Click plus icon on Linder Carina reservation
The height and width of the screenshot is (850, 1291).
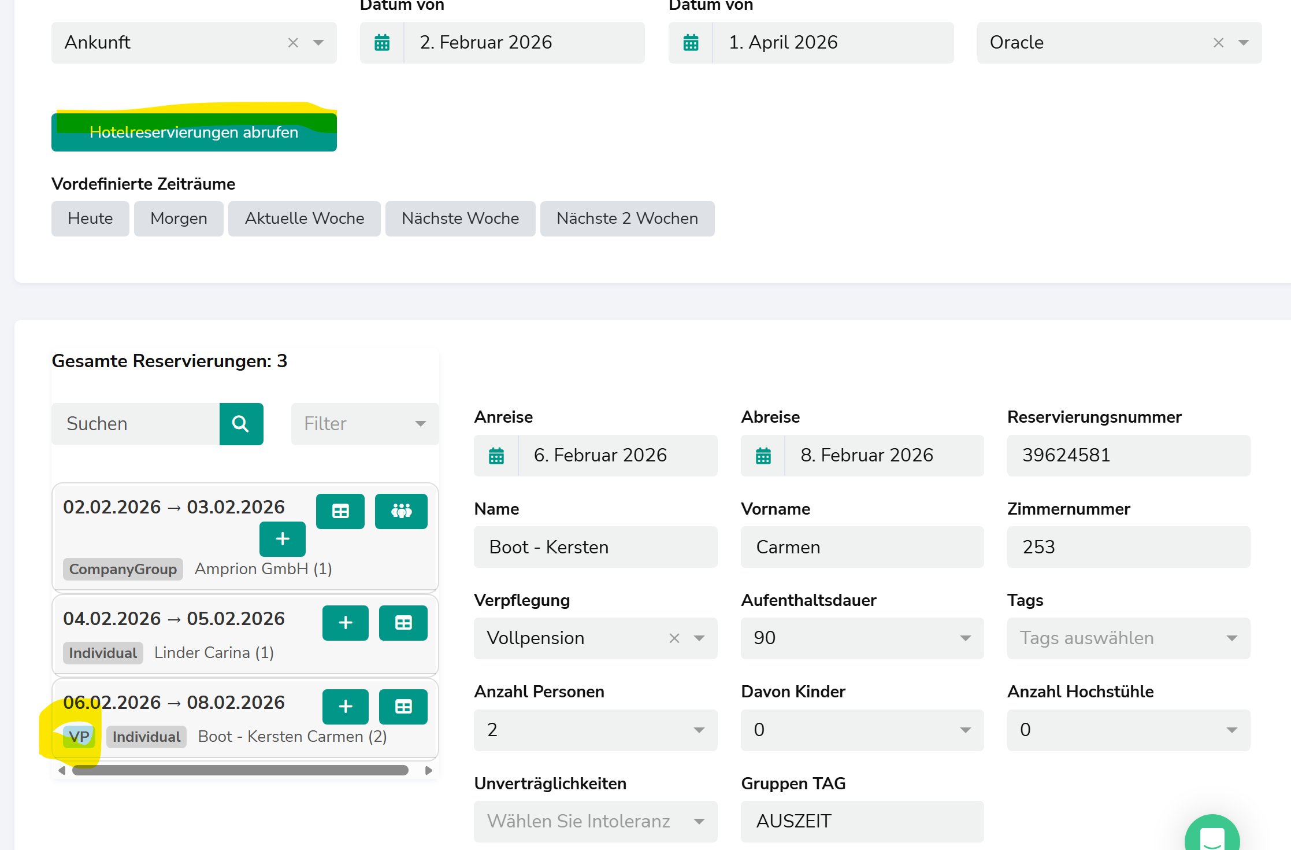point(346,623)
